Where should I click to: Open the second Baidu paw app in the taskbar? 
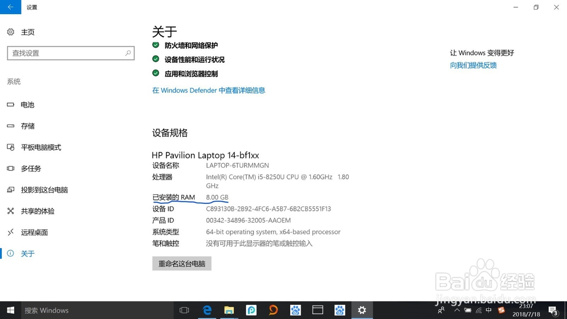(x=340, y=311)
